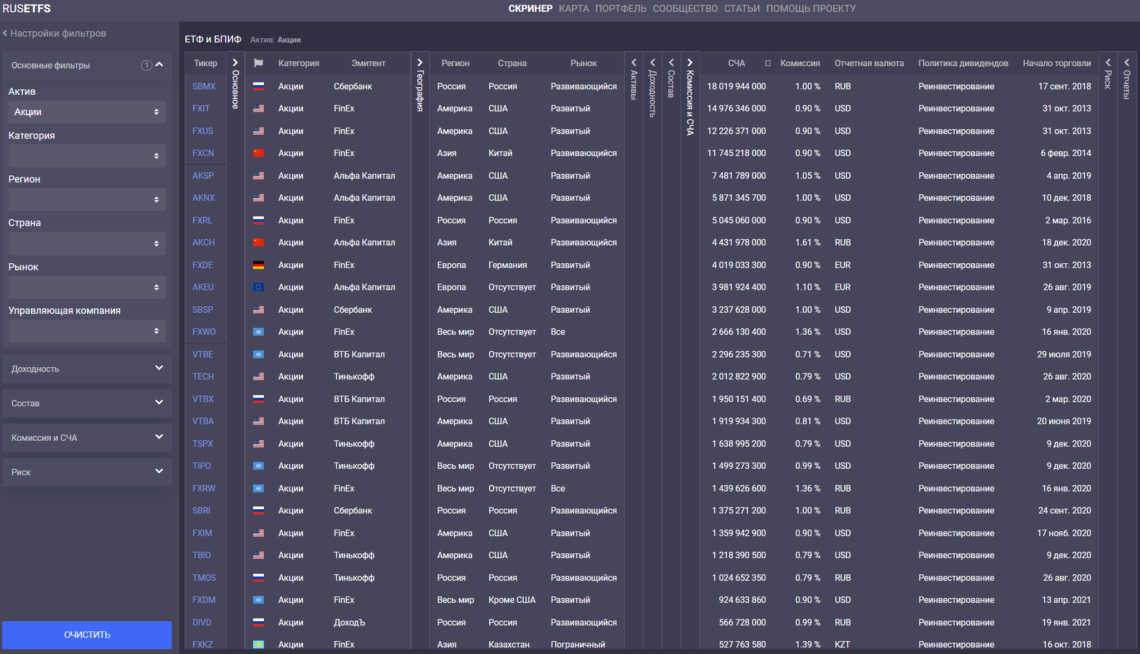
Task: Collapse the География column group
Action: coord(420,62)
